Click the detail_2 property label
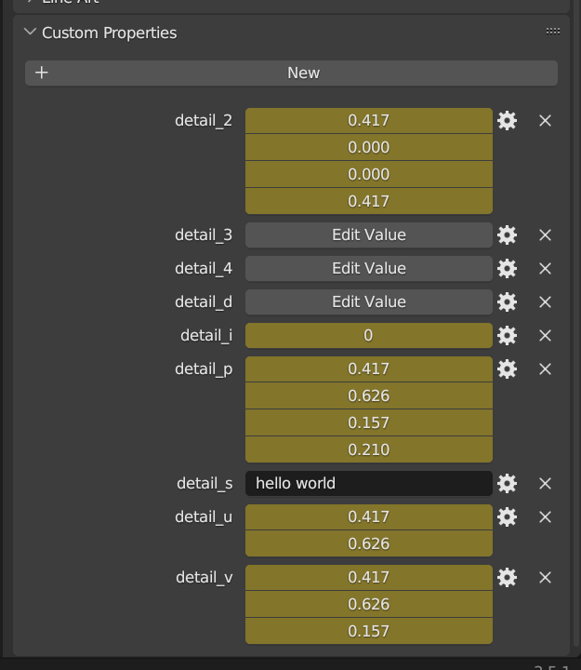The image size is (581, 670). [x=204, y=121]
